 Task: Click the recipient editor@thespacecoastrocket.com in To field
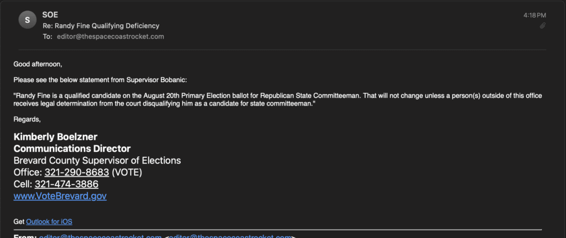tap(111, 36)
